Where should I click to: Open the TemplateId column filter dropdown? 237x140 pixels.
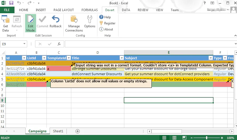(69, 58)
